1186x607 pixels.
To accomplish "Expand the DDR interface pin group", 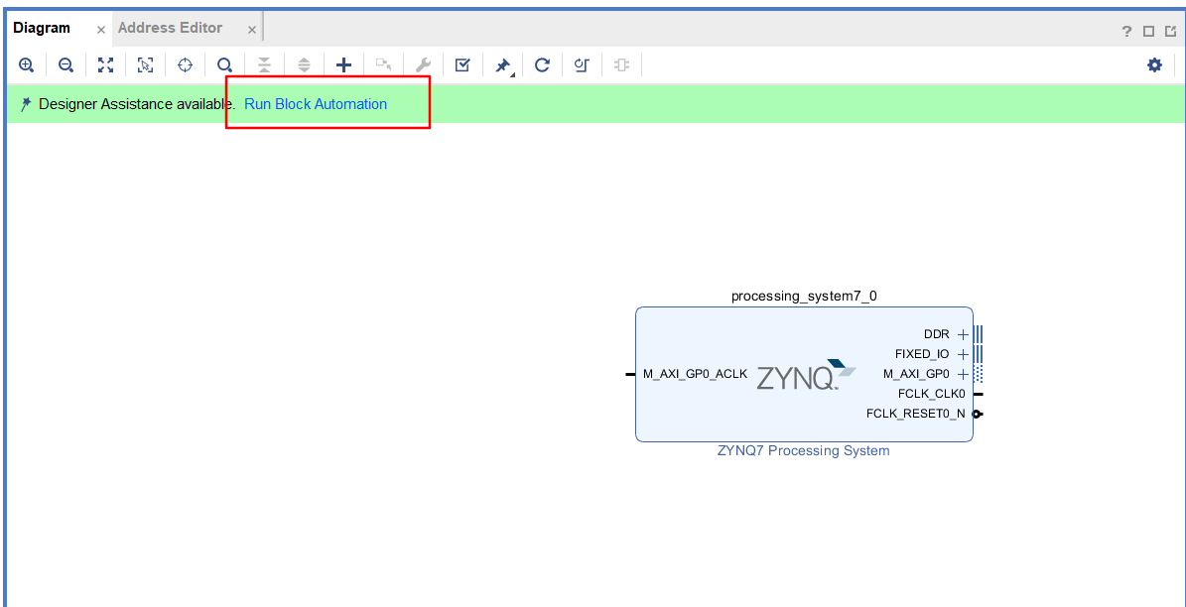I will pos(961,334).
